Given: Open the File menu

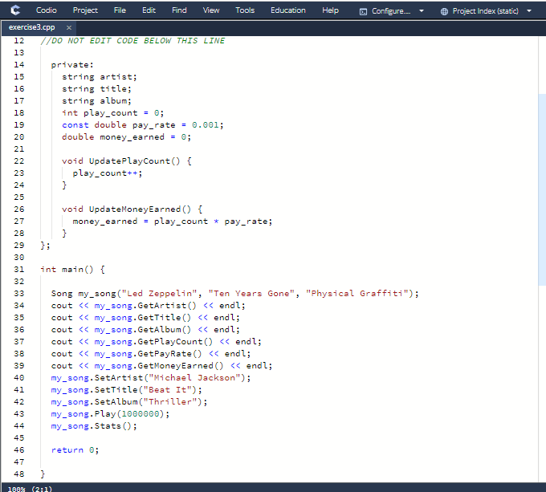Looking at the screenshot, I should 120,10.
